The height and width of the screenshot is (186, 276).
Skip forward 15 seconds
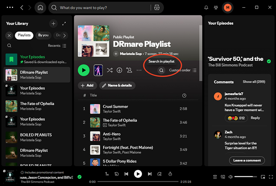coord(160,174)
